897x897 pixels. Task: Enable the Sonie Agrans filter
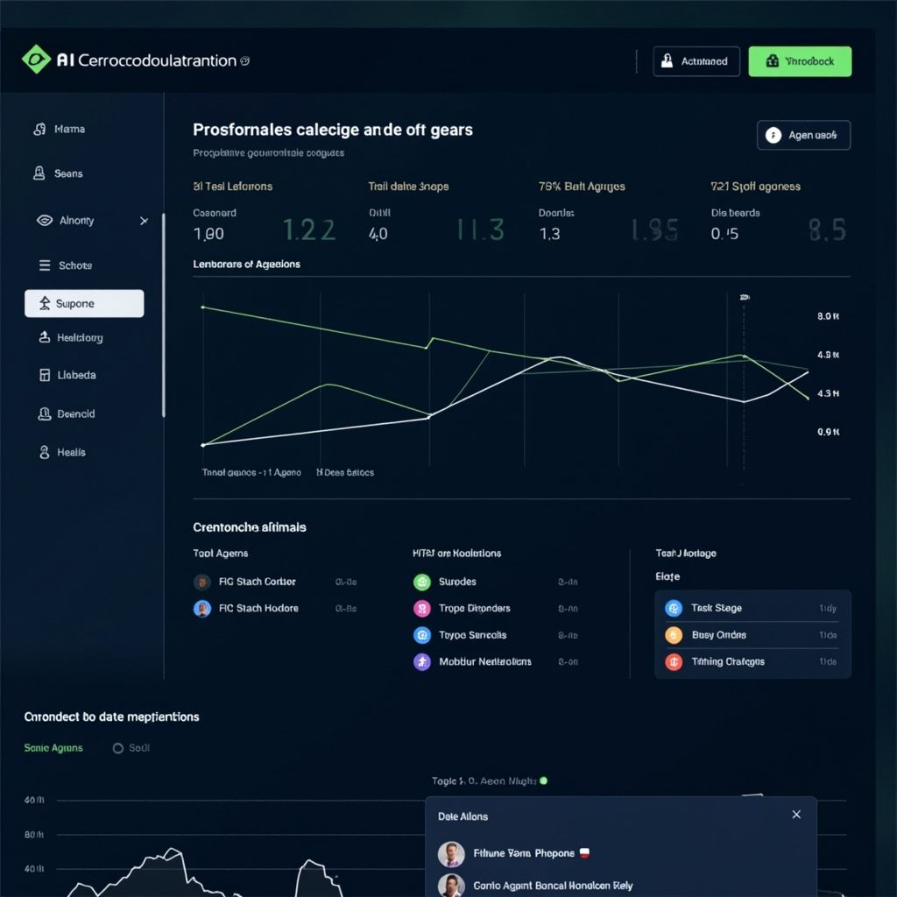(x=53, y=748)
